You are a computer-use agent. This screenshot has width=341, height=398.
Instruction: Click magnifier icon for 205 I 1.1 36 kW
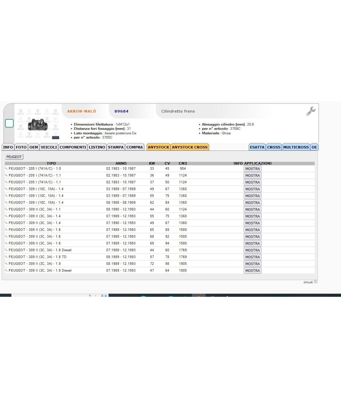(6, 175)
